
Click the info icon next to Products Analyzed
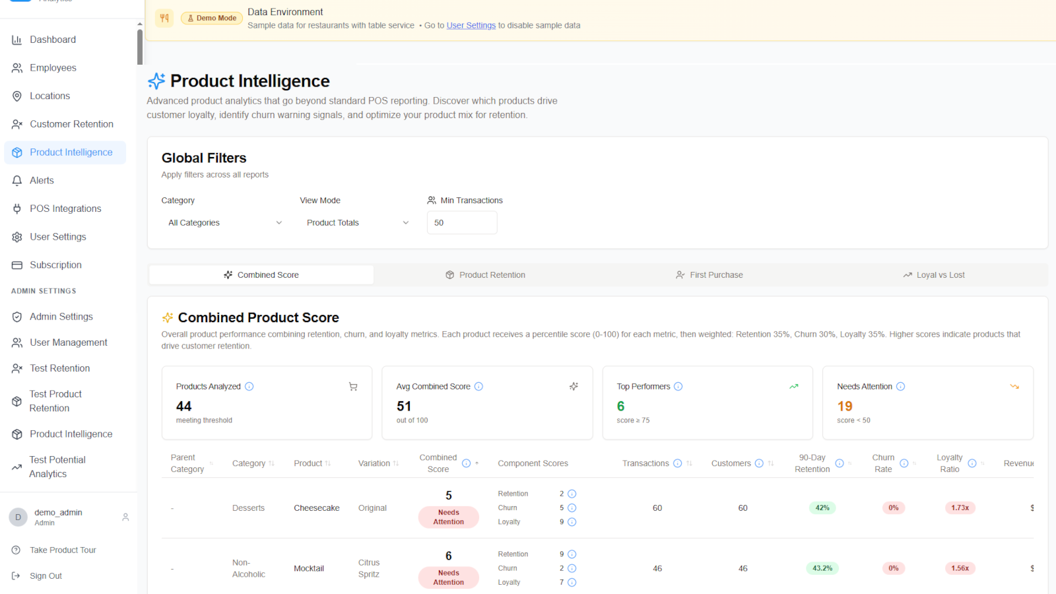click(249, 386)
